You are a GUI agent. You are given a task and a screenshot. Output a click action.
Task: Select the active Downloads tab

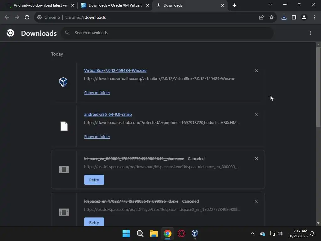tap(189, 5)
